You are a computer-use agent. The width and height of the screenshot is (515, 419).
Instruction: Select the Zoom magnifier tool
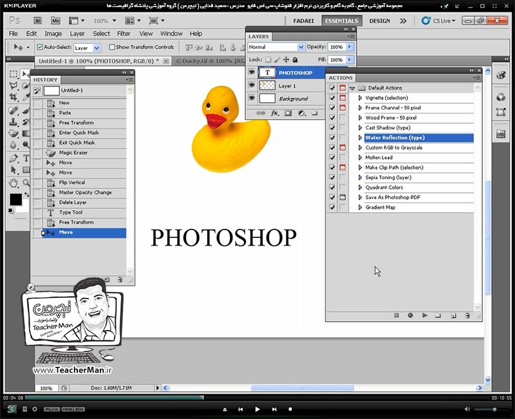click(26, 183)
